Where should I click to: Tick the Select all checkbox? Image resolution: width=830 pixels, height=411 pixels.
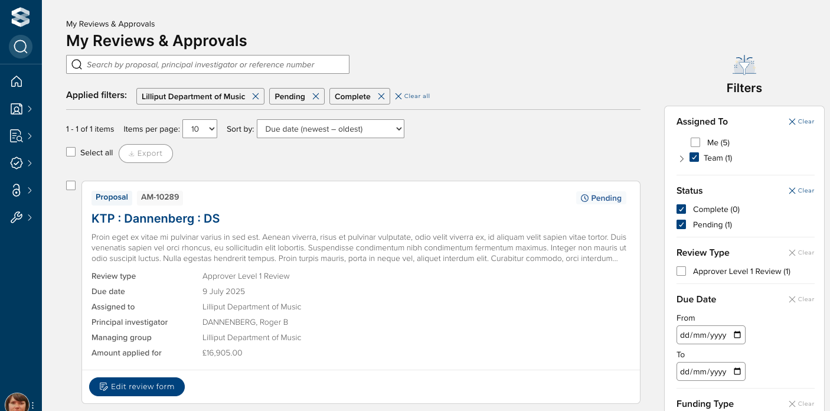pyautogui.click(x=71, y=152)
